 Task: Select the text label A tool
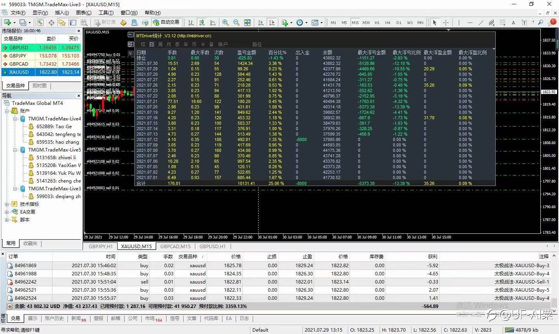pyautogui.click(x=513, y=23)
